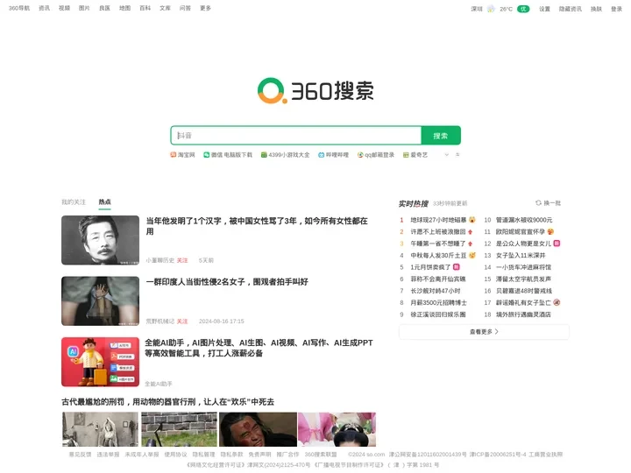Expand the 更多 menu in the top bar
The height and width of the screenshot is (473, 631).
pos(205,8)
